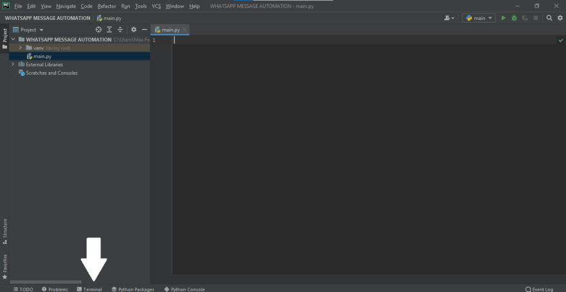Select the venv library root folder
This screenshot has width=566, height=292.
pyautogui.click(x=79, y=48)
